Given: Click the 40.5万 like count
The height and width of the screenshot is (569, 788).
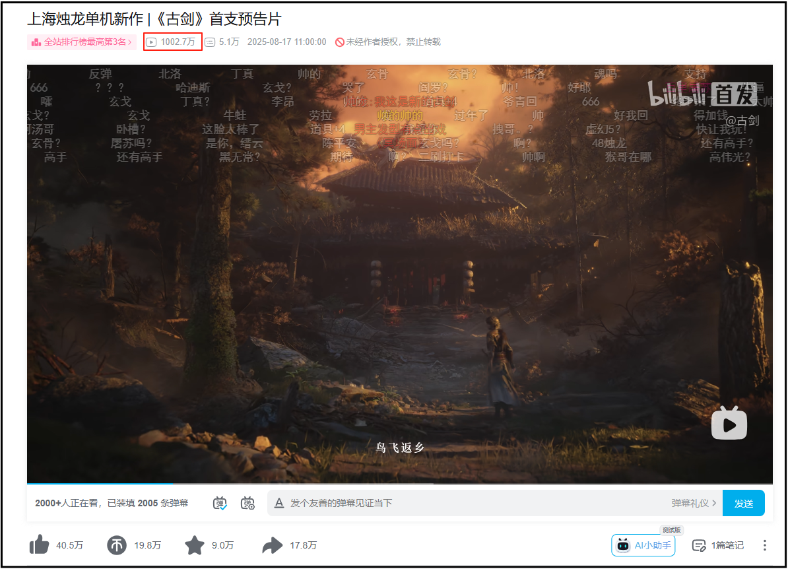Looking at the screenshot, I should [x=69, y=545].
